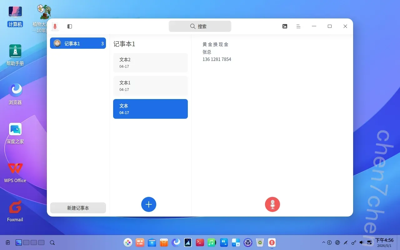Image resolution: width=400 pixels, height=250 pixels.
Task: Open the orange app store bag in dock
Action: (164, 242)
